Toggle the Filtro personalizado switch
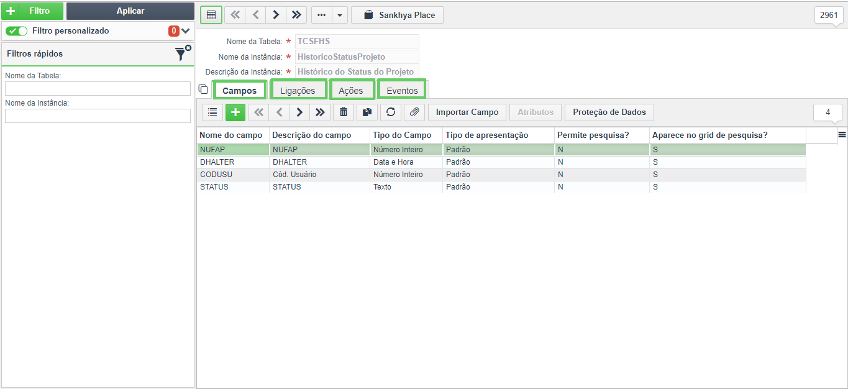 coord(17,31)
